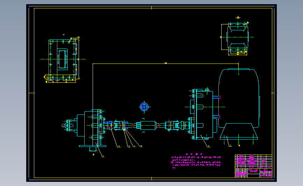Select the right gearbox housing beside the motor
Screen dimensions: 303x186
[x=203, y=114]
